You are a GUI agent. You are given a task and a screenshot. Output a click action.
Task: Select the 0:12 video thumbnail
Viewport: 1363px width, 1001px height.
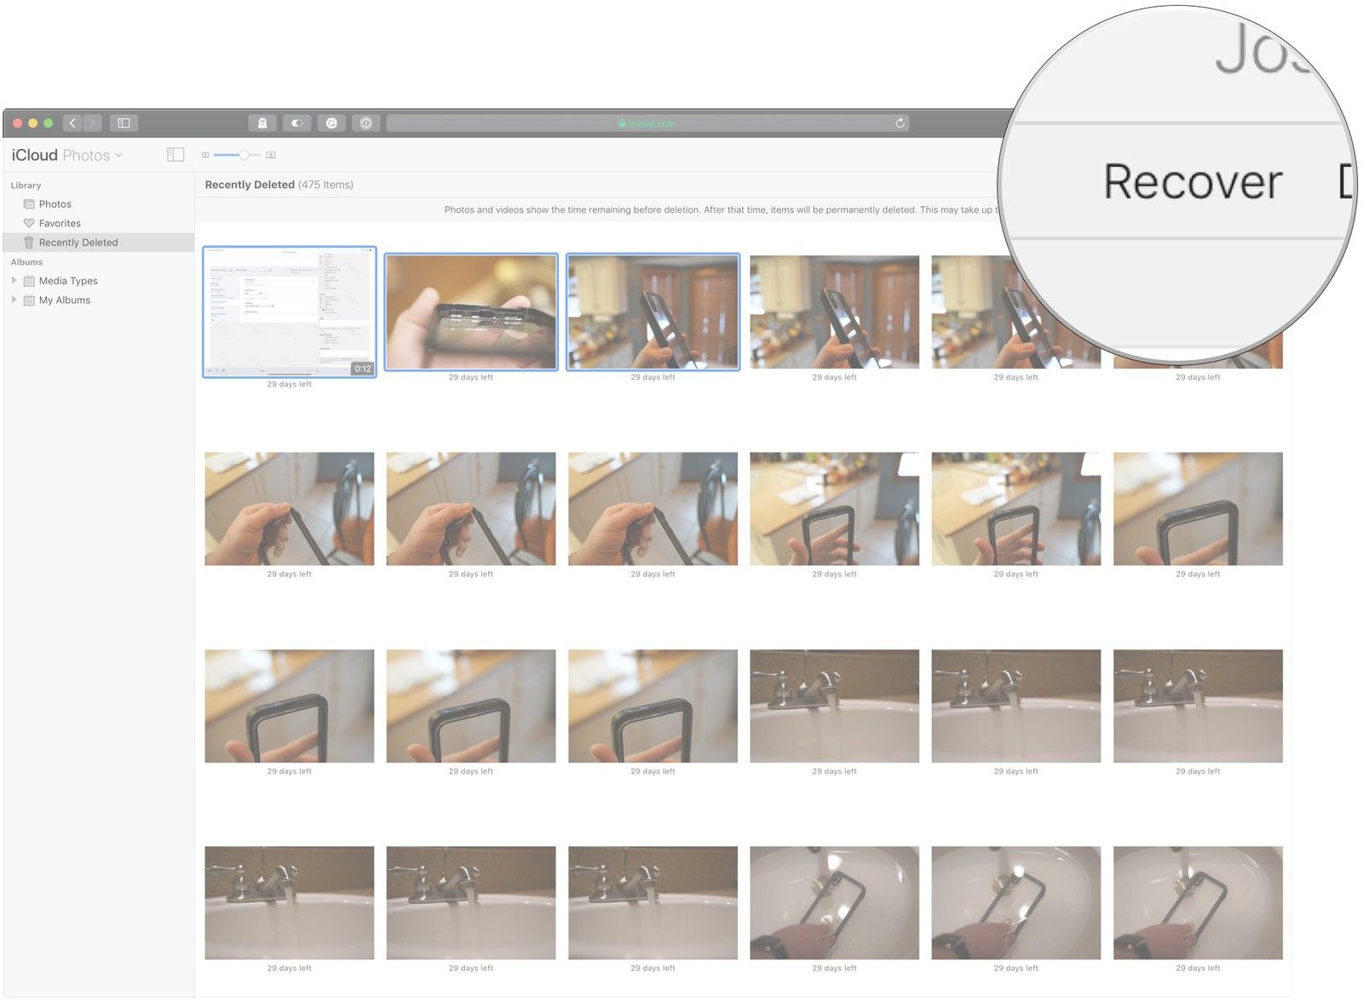click(x=290, y=312)
